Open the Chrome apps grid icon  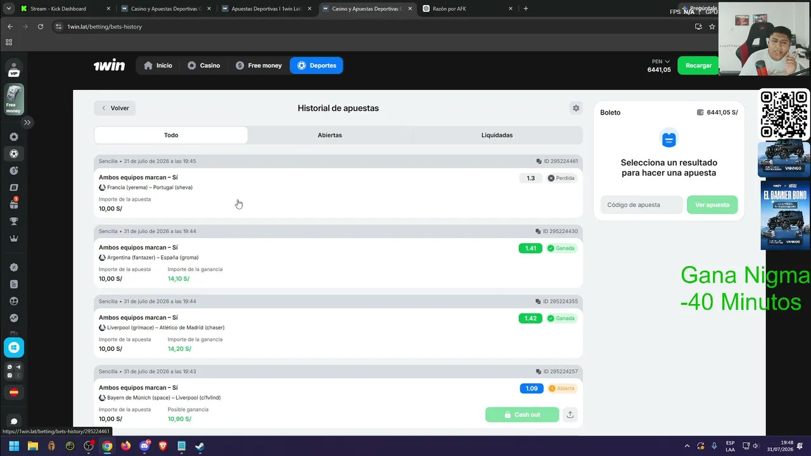pos(9,42)
